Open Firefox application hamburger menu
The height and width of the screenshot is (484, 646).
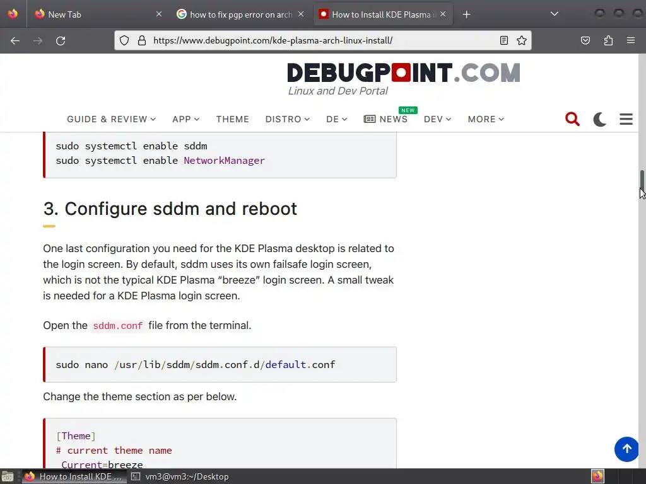click(631, 40)
